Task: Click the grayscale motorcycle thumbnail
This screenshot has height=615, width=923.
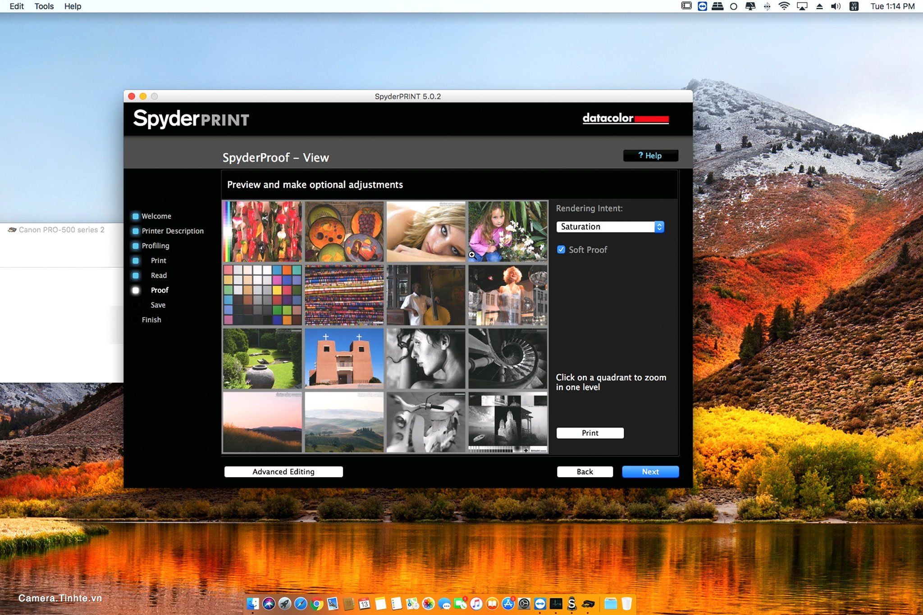Action: 426,422
